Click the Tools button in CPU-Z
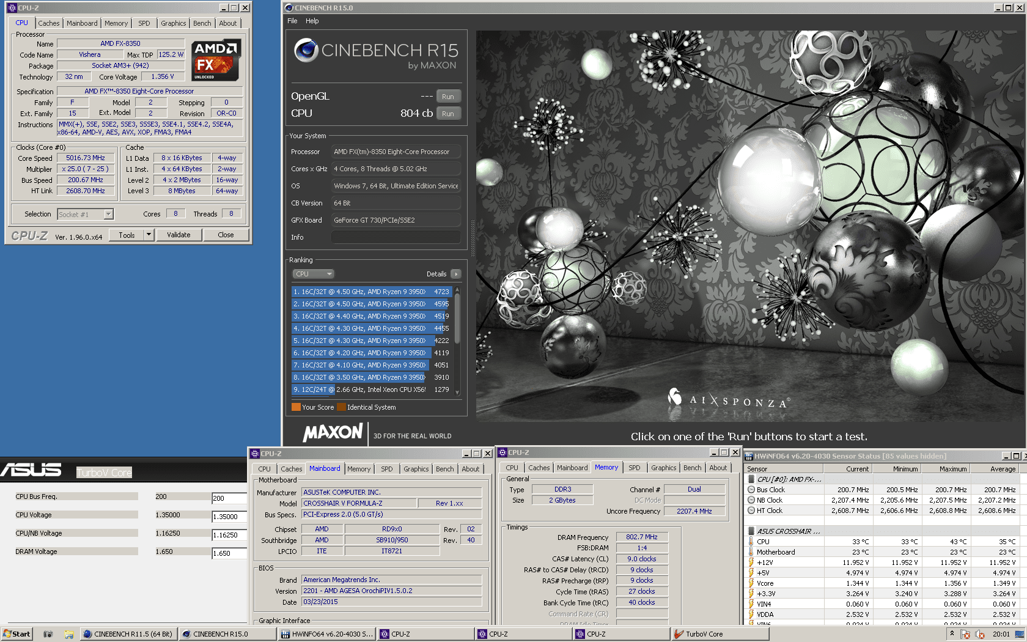Viewport: 1027px width, 642px height. (x=127, y=235)
